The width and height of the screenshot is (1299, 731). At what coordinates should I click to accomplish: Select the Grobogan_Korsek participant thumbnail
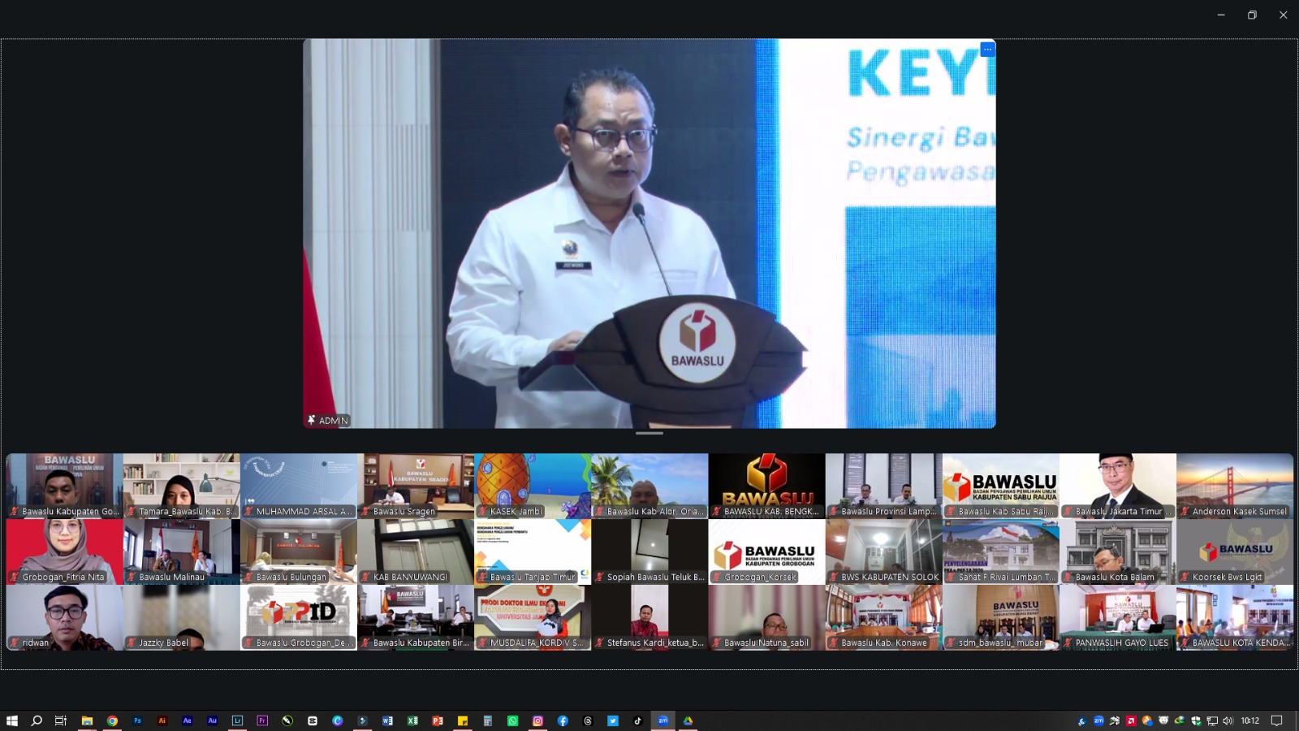pos(767,551)
